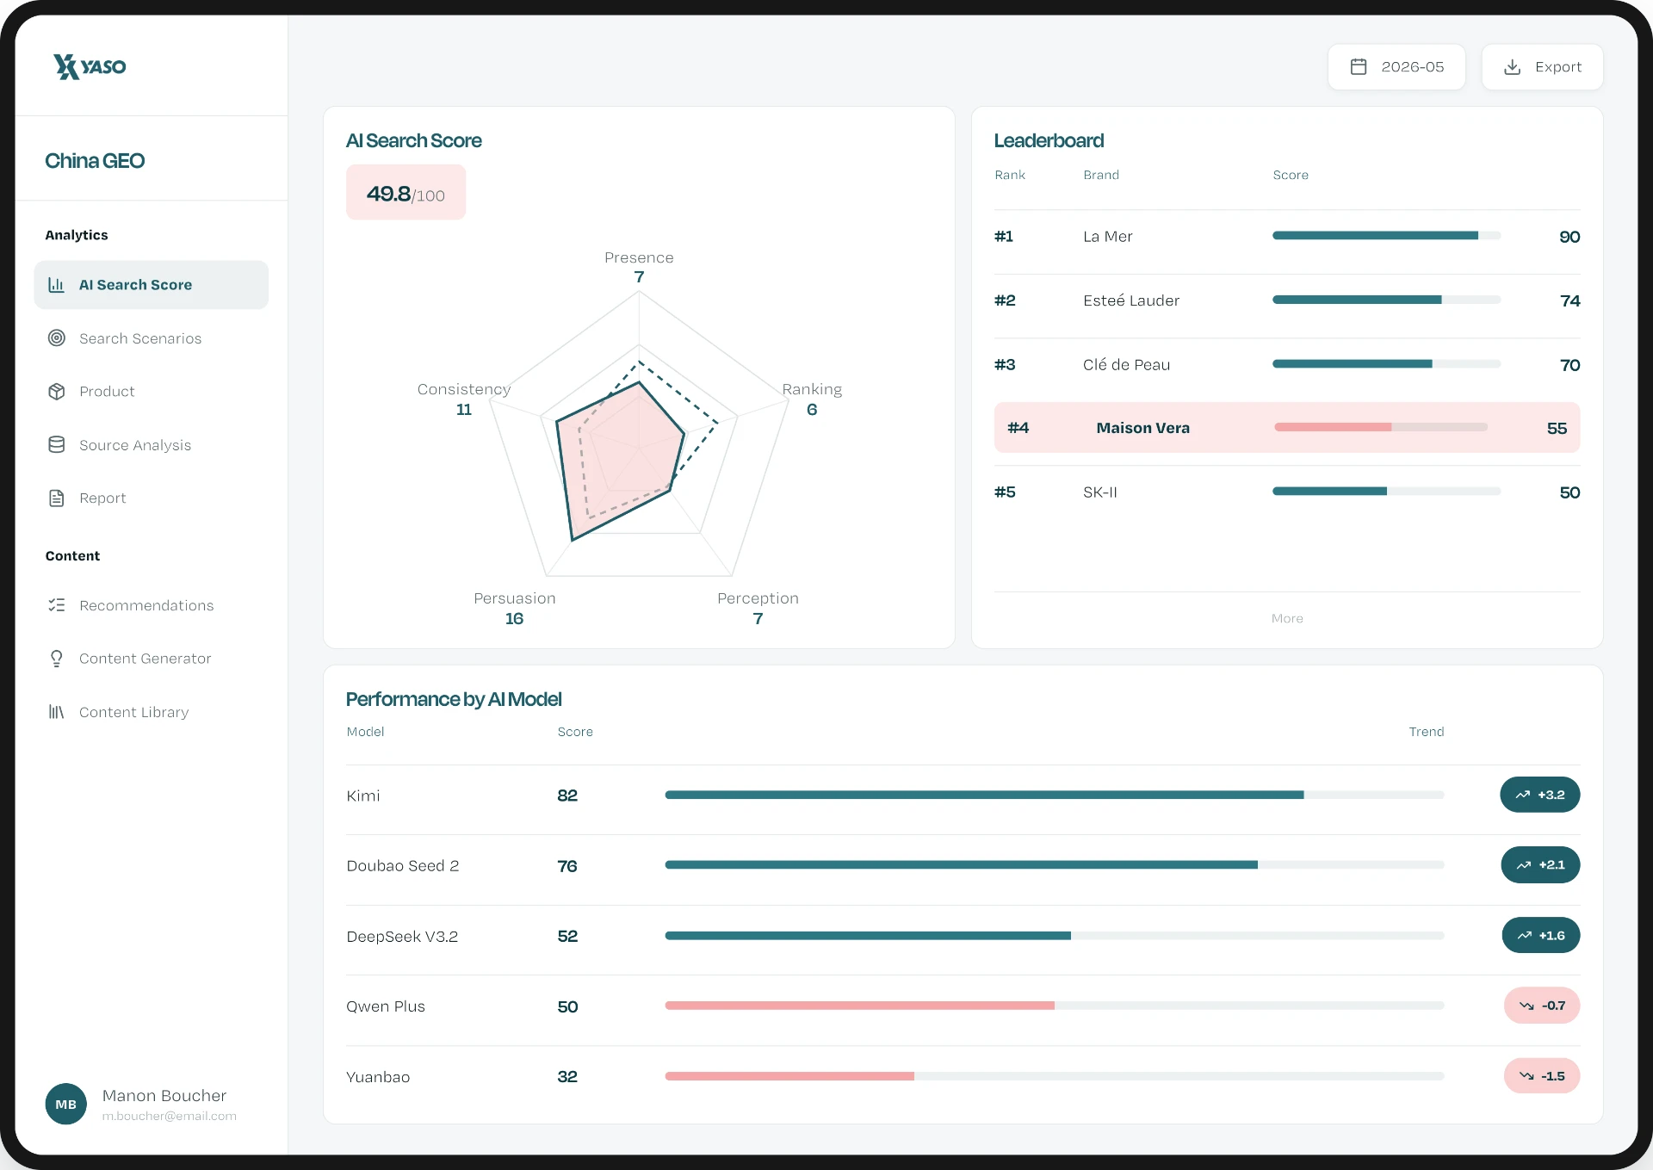Click the +2.1 trend badge for Doubao Seed 2
The height and width of the screenshot is (1170, 1653).
click(x=1541, y=865)
